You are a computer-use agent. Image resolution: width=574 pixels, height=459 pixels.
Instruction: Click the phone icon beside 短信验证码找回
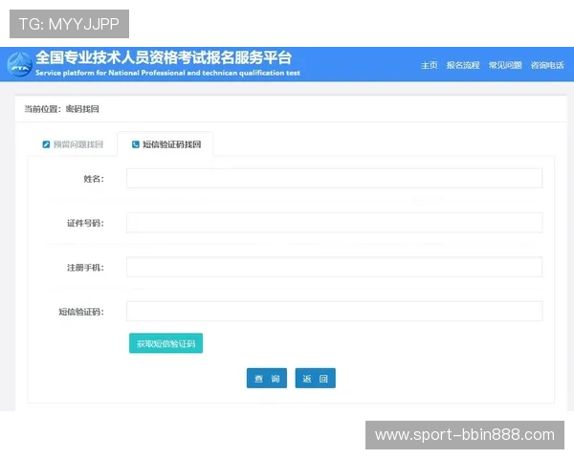[x=136, y=144]
